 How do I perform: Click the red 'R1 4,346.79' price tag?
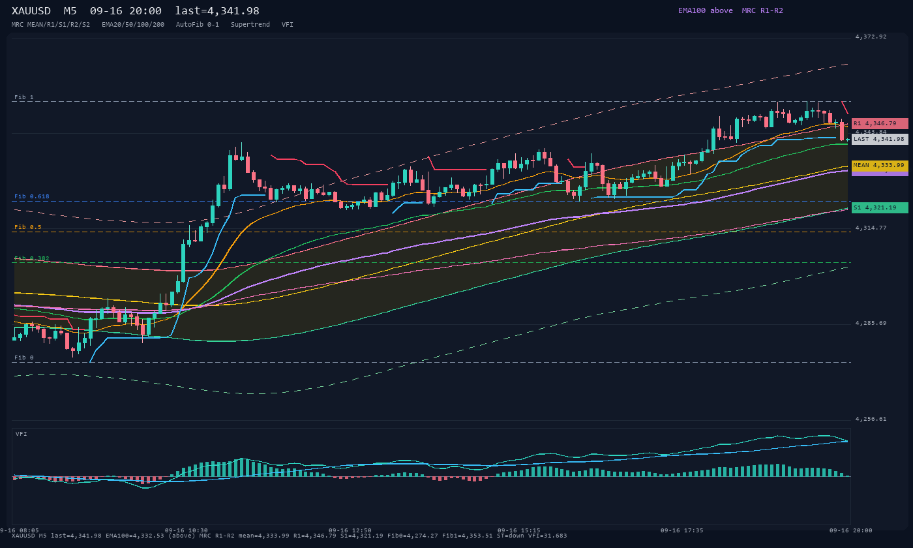[x=880, y=123]
